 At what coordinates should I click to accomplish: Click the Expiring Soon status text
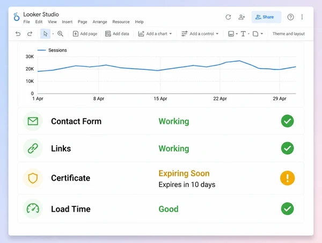(184, 174)
